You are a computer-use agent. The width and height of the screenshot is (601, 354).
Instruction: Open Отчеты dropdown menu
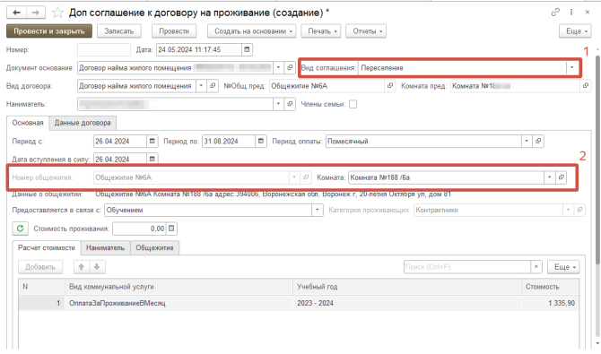(x=366, y=31)
